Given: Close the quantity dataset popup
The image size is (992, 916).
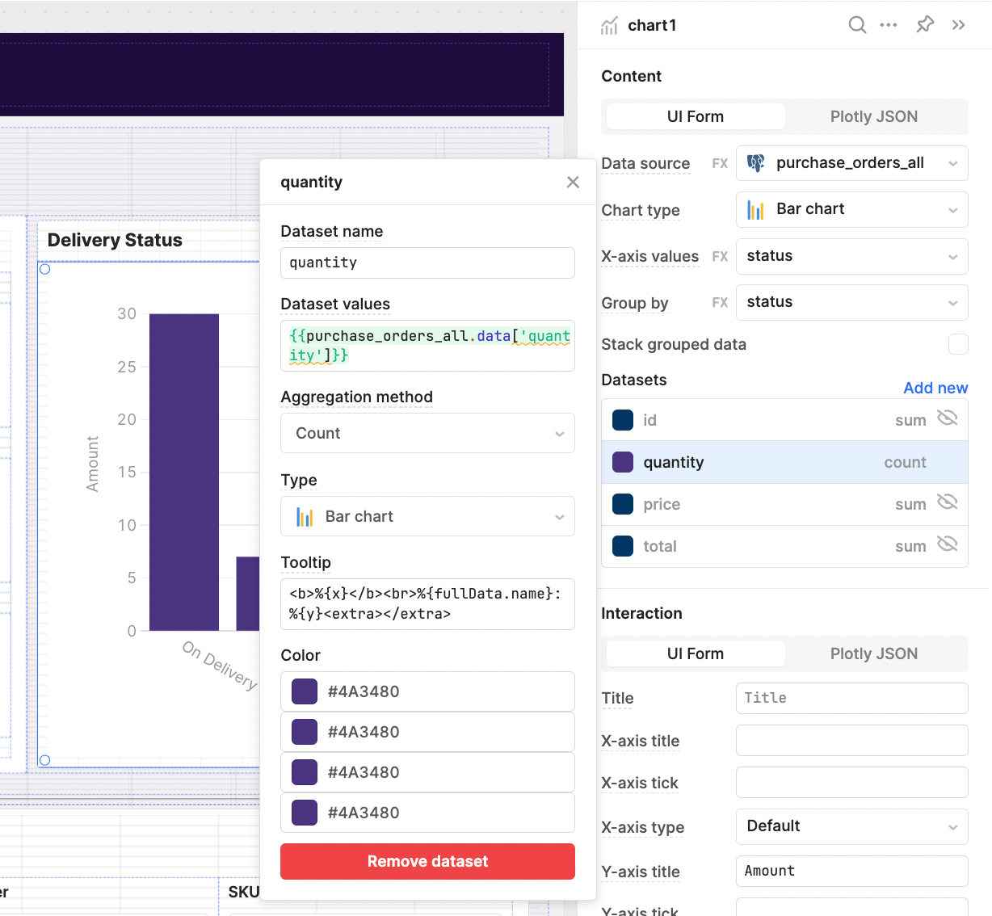Looking at the screenshot, I should (x=573, y=183).
